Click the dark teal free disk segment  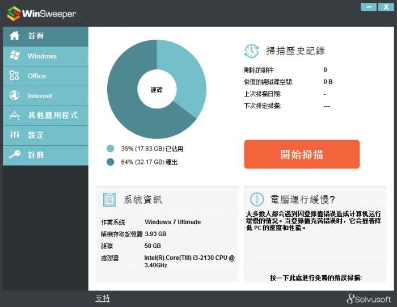pyautogui.click(x=126, y=102)
